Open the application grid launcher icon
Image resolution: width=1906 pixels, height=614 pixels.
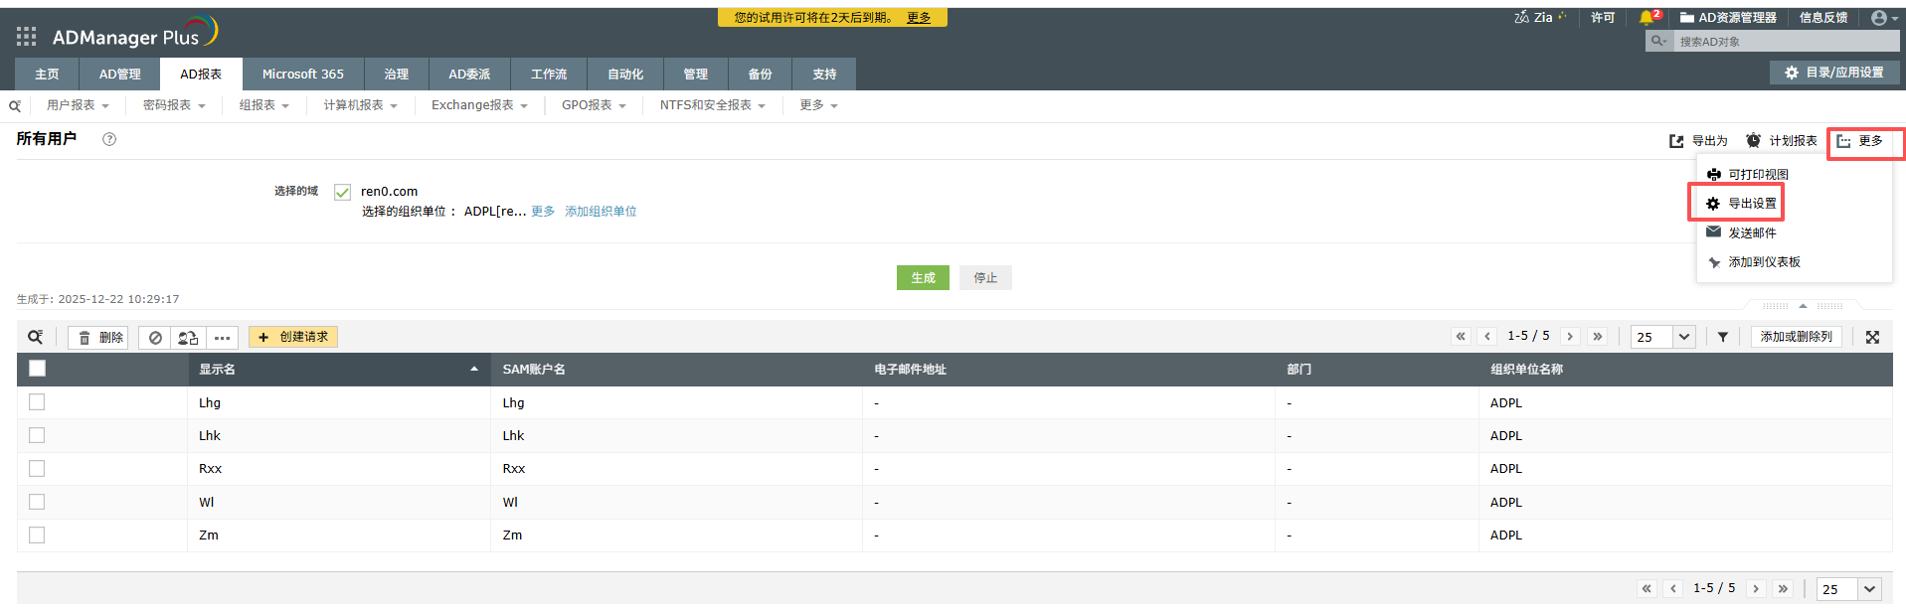tap(26, 37)
